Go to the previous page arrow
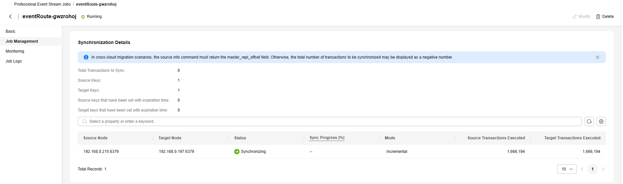 pyautogui.click(x=582, y=169)
